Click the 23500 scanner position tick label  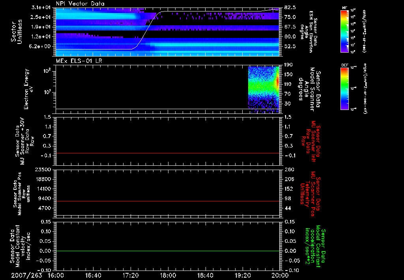(43, 170)
